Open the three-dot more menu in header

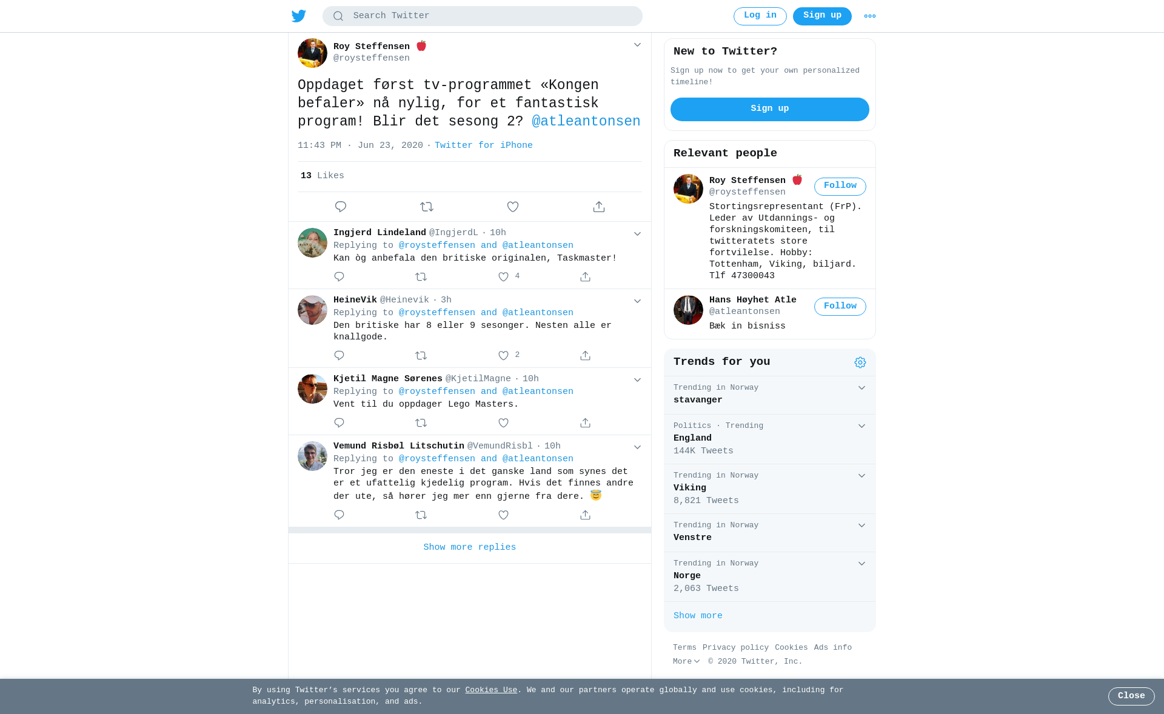click(x=870, y=16)
